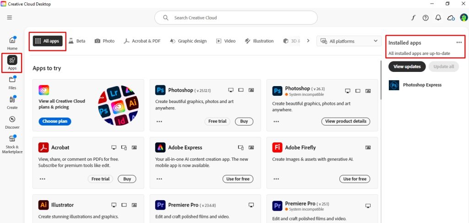
Task: Switch to the Illustration tab
Action: coord(259,41)
